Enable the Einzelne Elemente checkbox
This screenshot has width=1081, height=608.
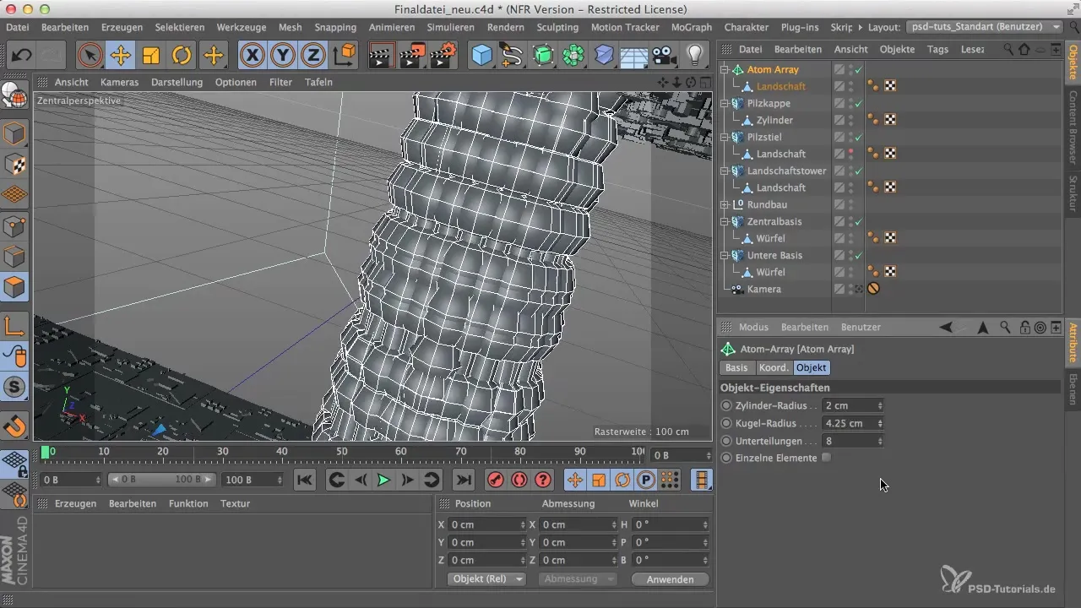tap(826, 458)
